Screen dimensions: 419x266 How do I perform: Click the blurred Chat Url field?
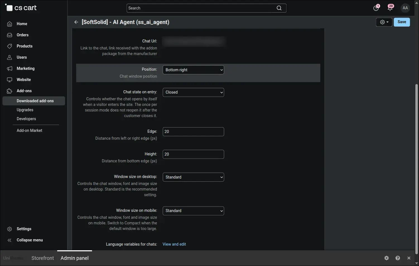(193, 41)
